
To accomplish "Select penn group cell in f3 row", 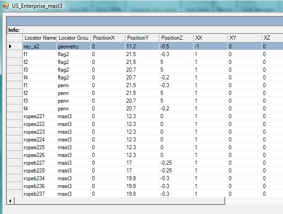I will (74, 101).
